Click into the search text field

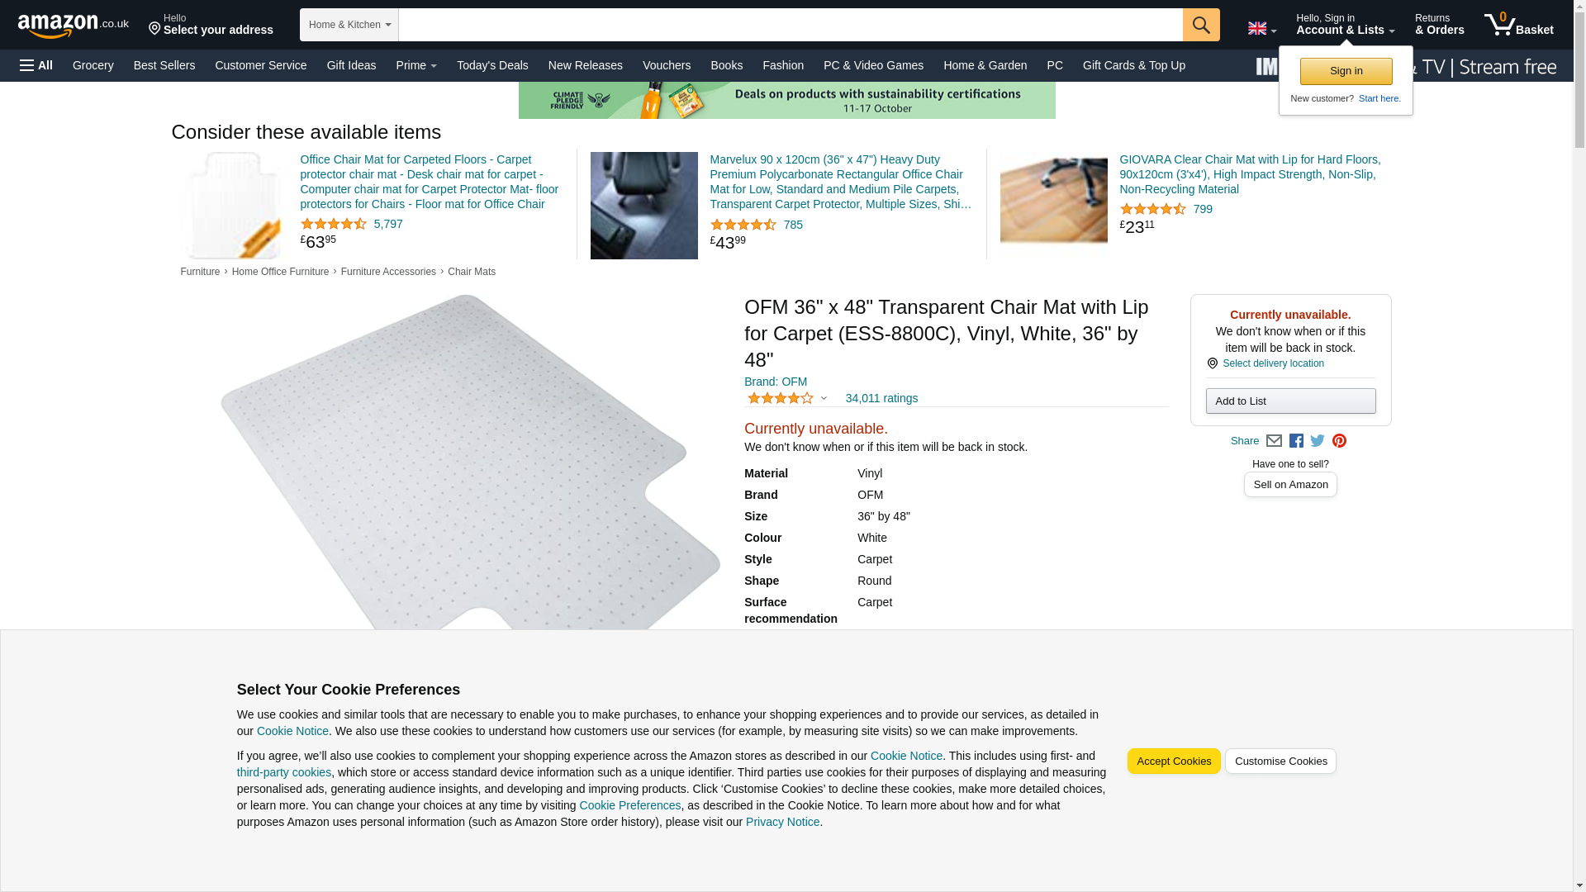pos(790,25)
